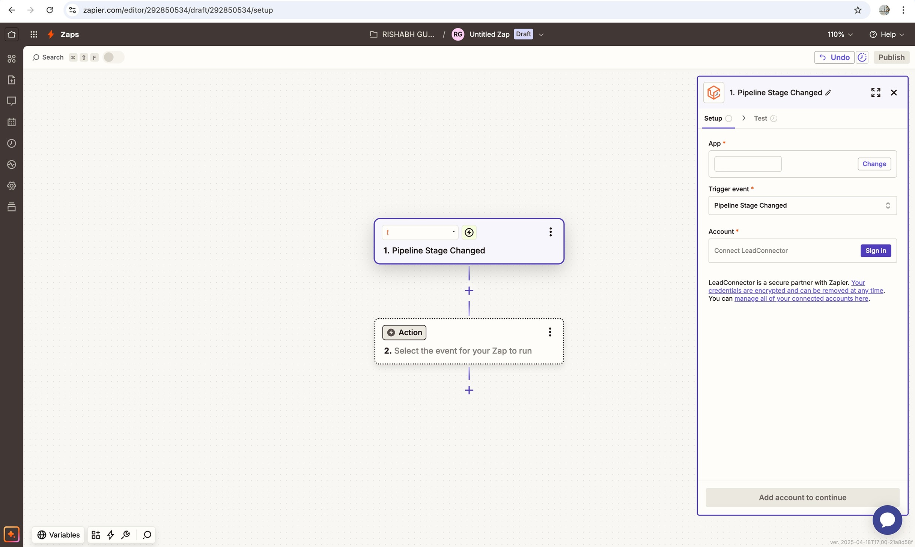Screen dimensions: 915x547
Task: Click Sign in to connect LeadConnector
Action: [875, 251]
